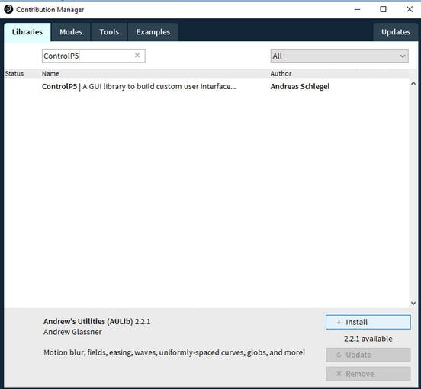Click the Install button download arrow icon
The height and width of the screenshot is (389, 421).
coord(339,322)
